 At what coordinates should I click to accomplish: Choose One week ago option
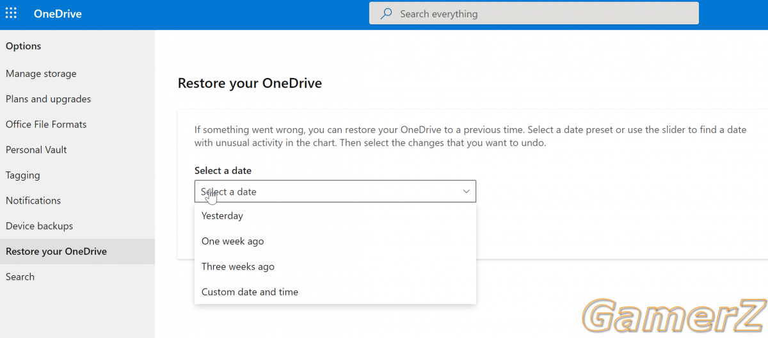point(335,241)
